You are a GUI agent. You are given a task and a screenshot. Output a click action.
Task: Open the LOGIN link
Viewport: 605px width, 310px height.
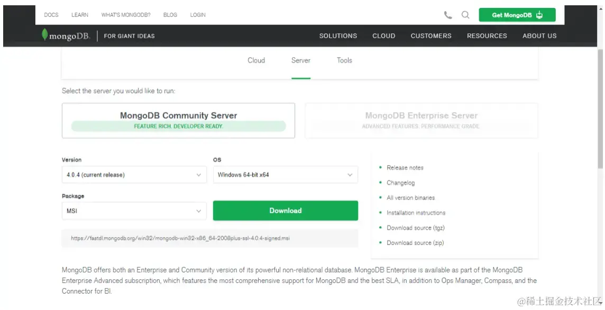tap(198, 15)
